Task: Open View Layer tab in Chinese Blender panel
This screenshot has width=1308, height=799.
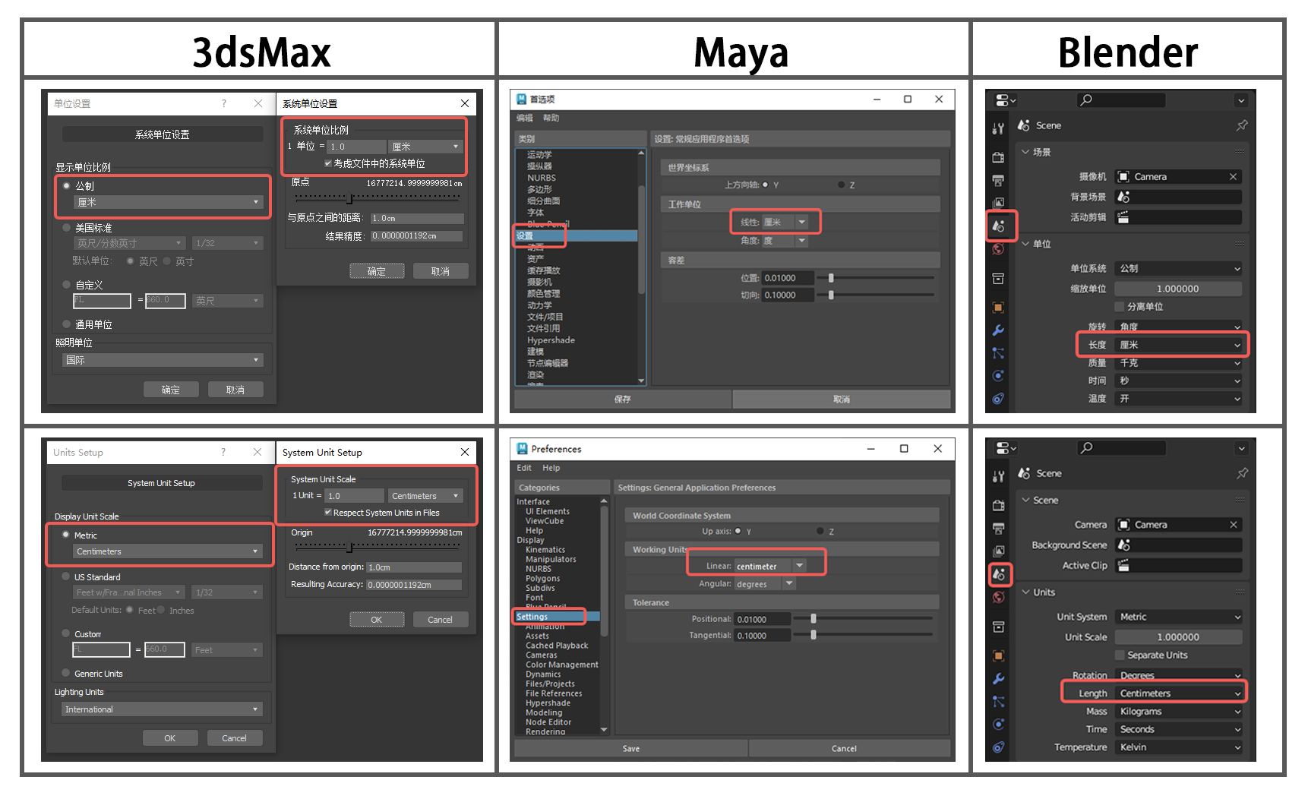Action: tap(998, 203)
